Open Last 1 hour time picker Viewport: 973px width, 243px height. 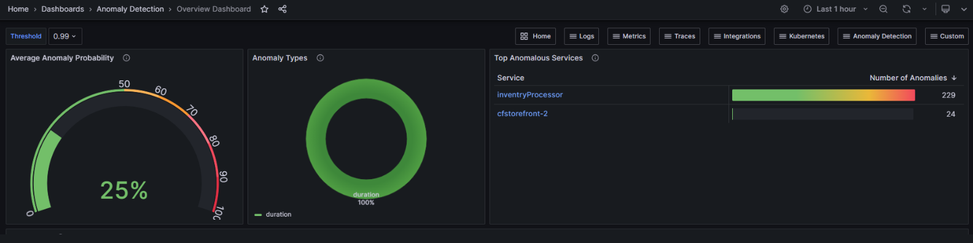[x=835, y=9]
